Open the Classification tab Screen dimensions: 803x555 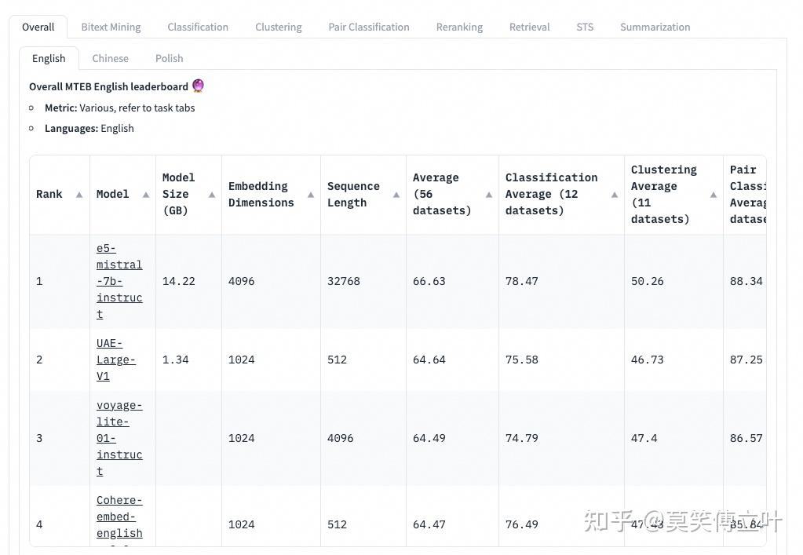pyautogui.click(x=198, y=27)
